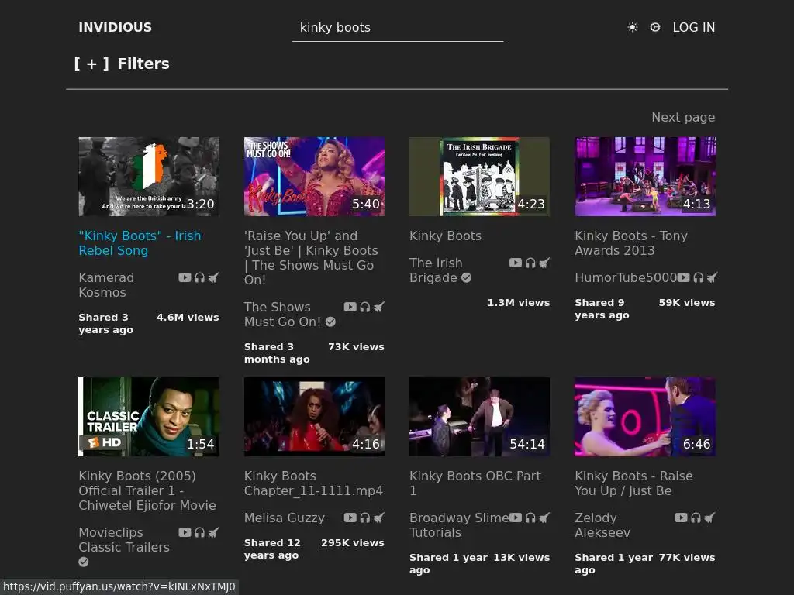The width and height of the screenshot is (794, 595).
Task: Toggle the light/dark theme sun icon
Action: 633,27
